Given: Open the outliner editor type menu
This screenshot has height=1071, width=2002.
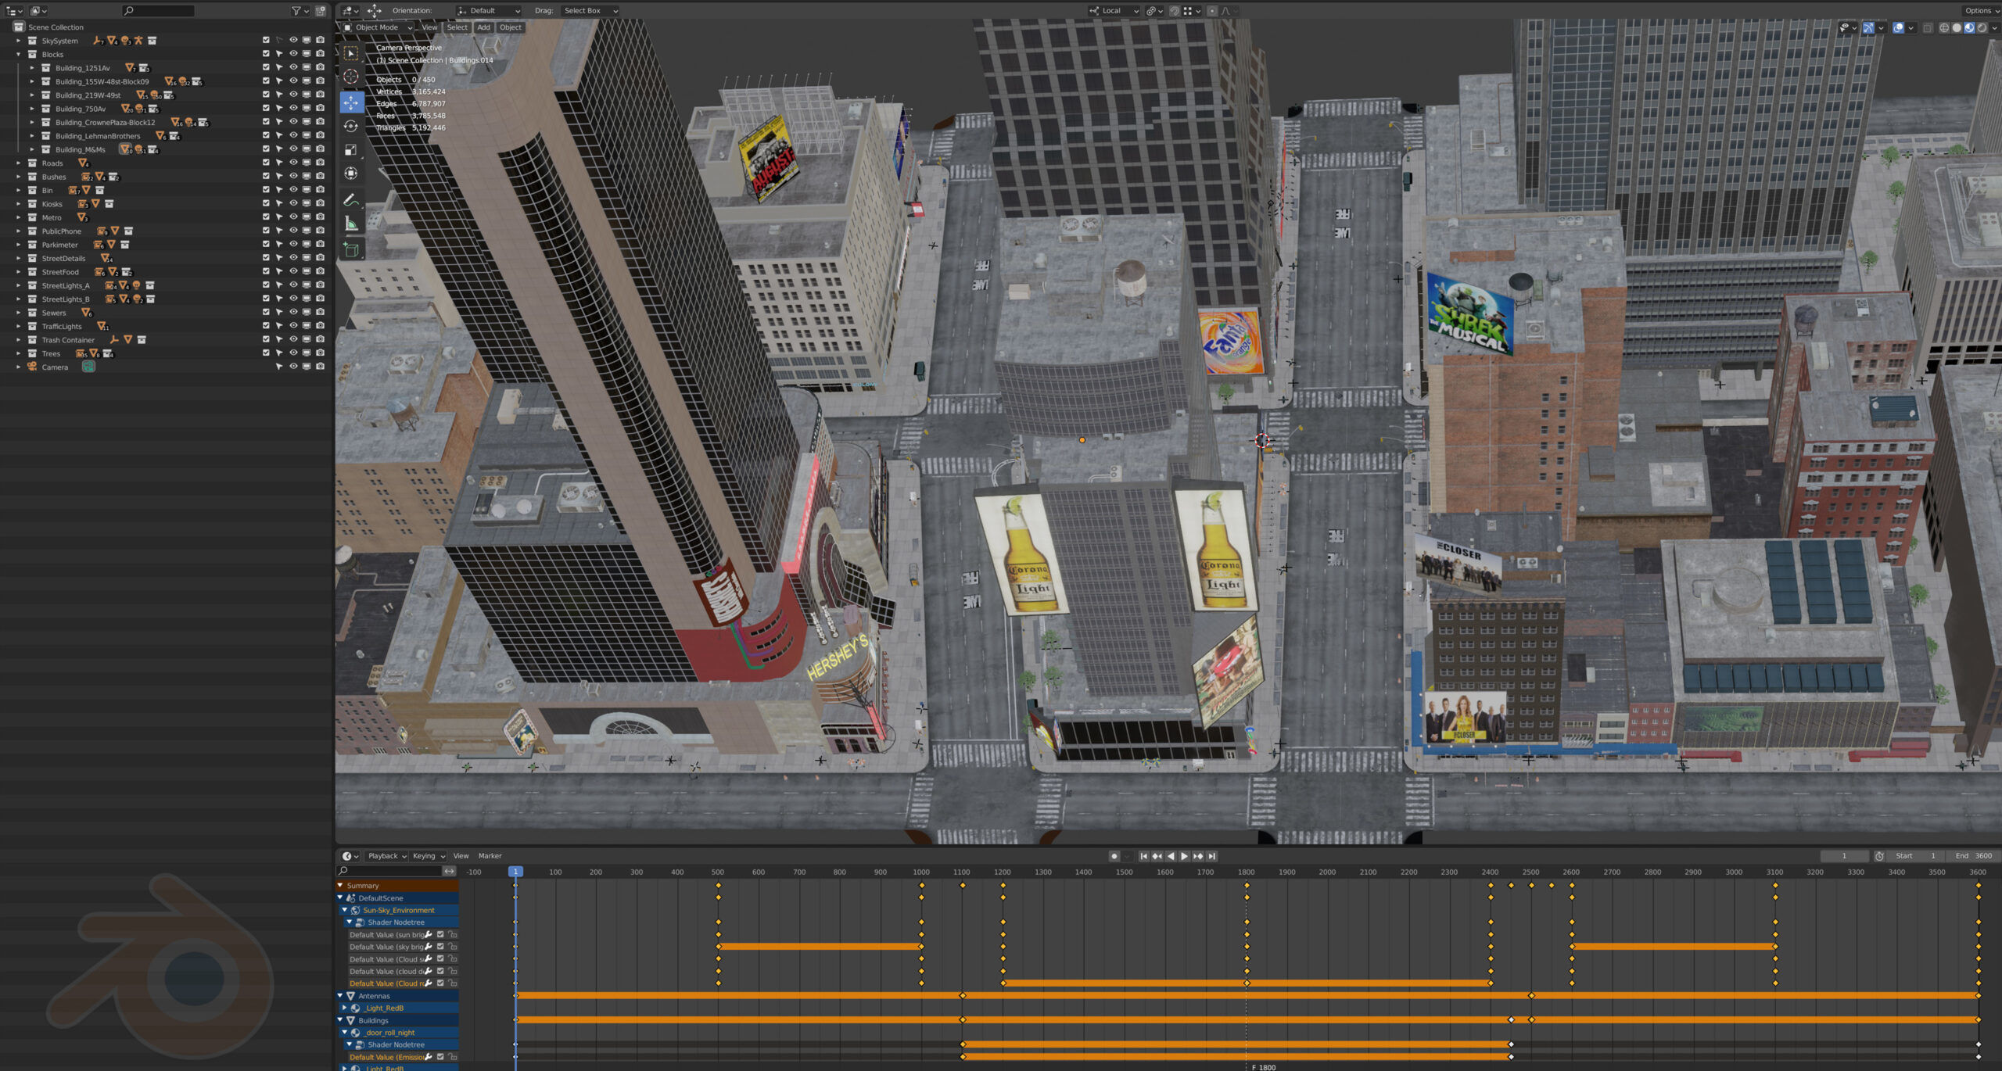Looking at the screenshot, I should pyautogui.click(x=14, y=11).
